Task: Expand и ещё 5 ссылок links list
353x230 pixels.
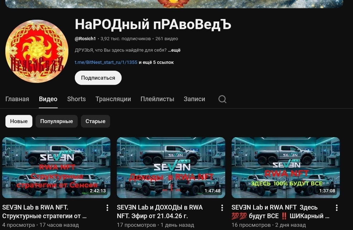Action: coord(156,62)
